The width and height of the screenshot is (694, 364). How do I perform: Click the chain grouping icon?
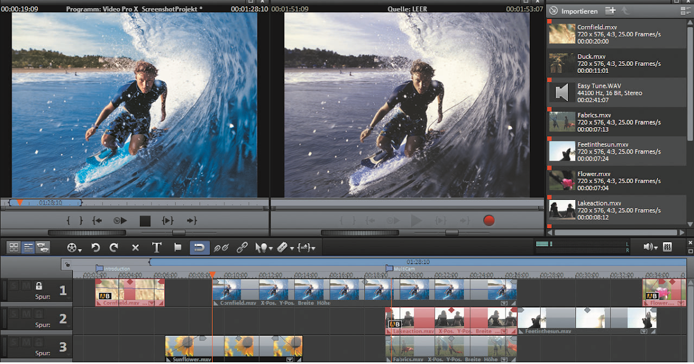242,247
